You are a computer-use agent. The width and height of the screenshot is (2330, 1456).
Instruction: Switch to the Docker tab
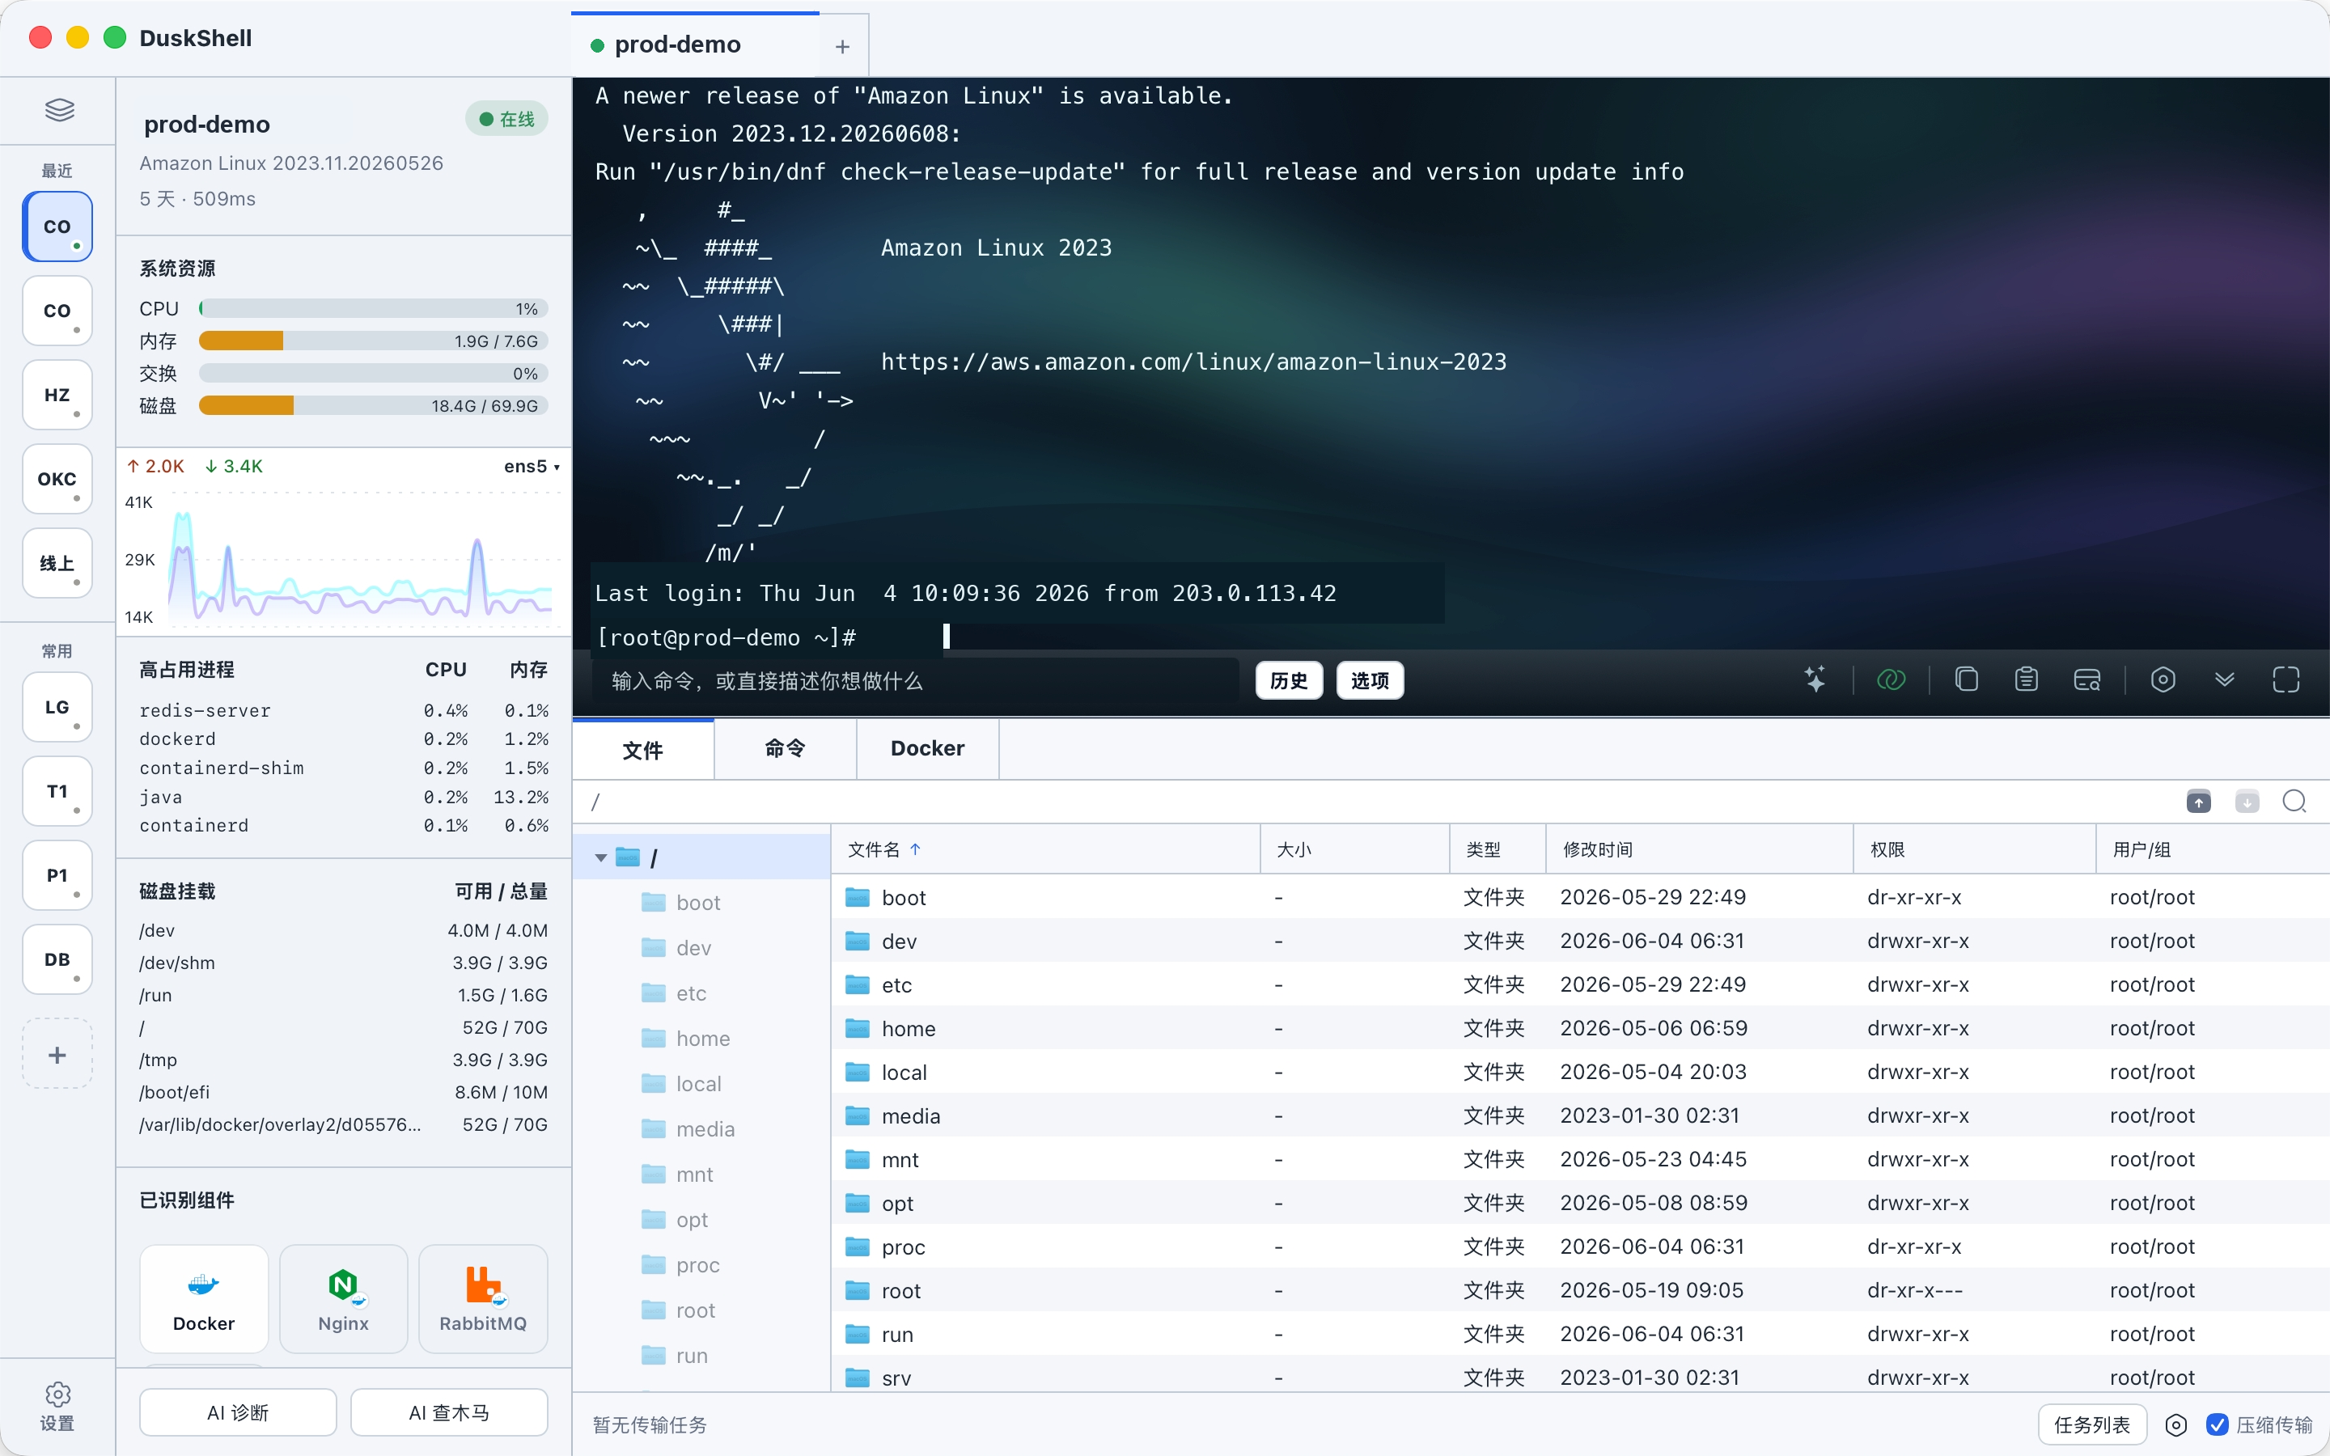click(x=928, y=748)
